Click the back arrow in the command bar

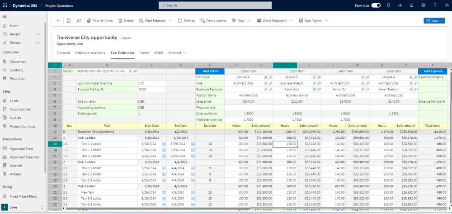[x=58, y=21]
